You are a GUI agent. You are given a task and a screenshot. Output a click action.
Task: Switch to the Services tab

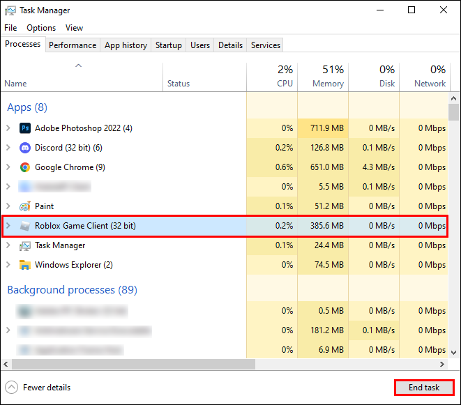pyautogui.click(x=265, y=45)
